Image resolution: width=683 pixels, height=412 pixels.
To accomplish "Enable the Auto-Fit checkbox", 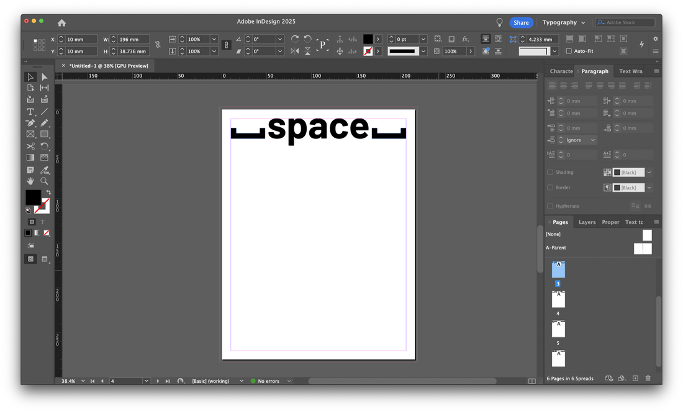I will (569, 51).
